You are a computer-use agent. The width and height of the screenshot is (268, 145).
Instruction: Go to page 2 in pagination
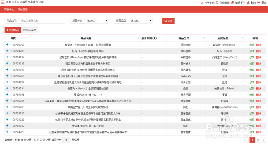click(x=258, y=140)
